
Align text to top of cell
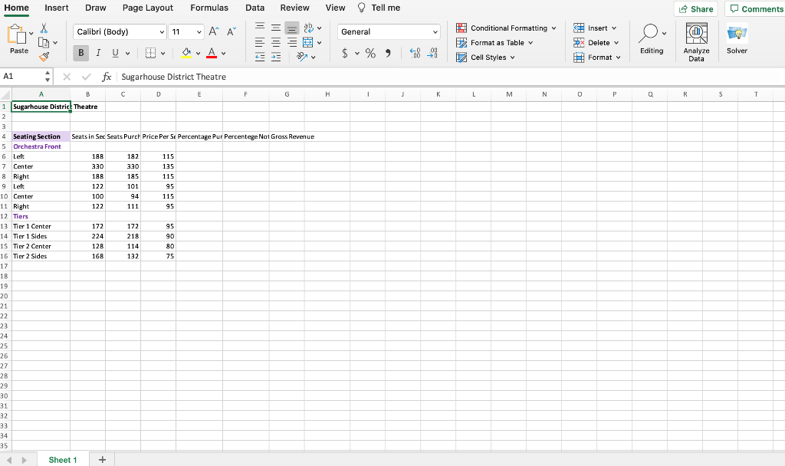point(260,28)
